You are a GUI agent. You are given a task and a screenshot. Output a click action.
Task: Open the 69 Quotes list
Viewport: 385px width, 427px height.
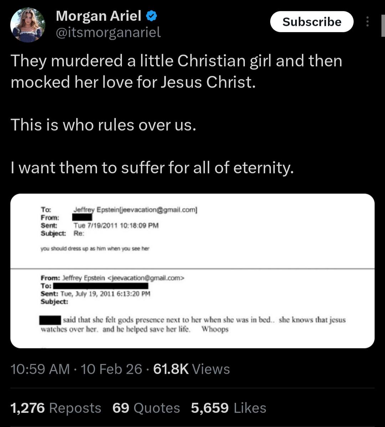click(x=146, y=408)
